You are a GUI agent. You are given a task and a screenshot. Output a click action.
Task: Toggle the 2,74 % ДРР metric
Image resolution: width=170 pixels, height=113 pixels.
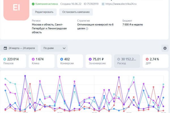[x=156, y=61]
